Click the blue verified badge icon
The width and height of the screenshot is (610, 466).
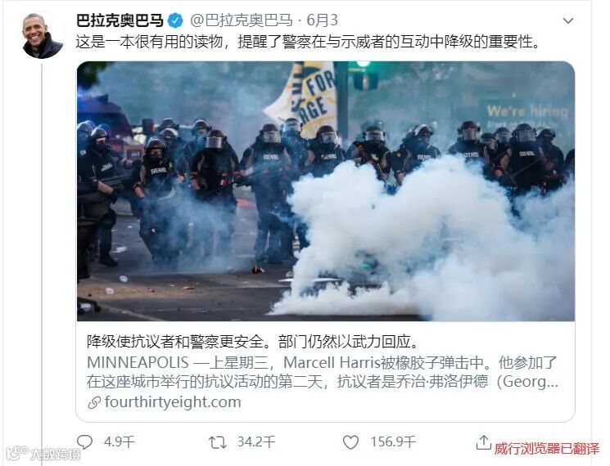175,20
